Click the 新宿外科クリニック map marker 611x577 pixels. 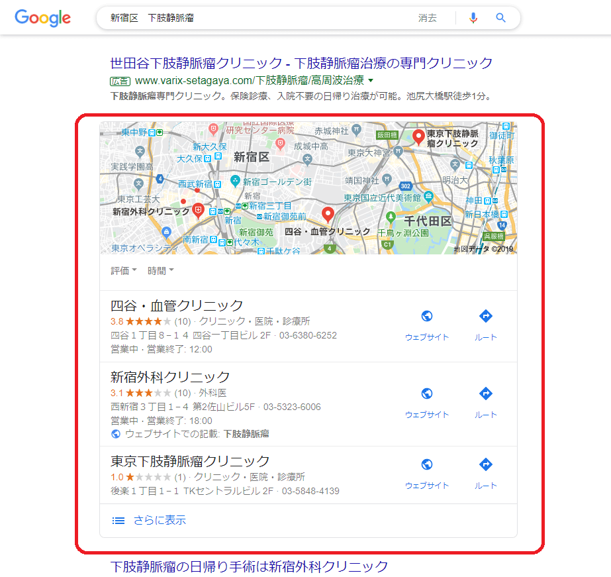pos(199,211)
